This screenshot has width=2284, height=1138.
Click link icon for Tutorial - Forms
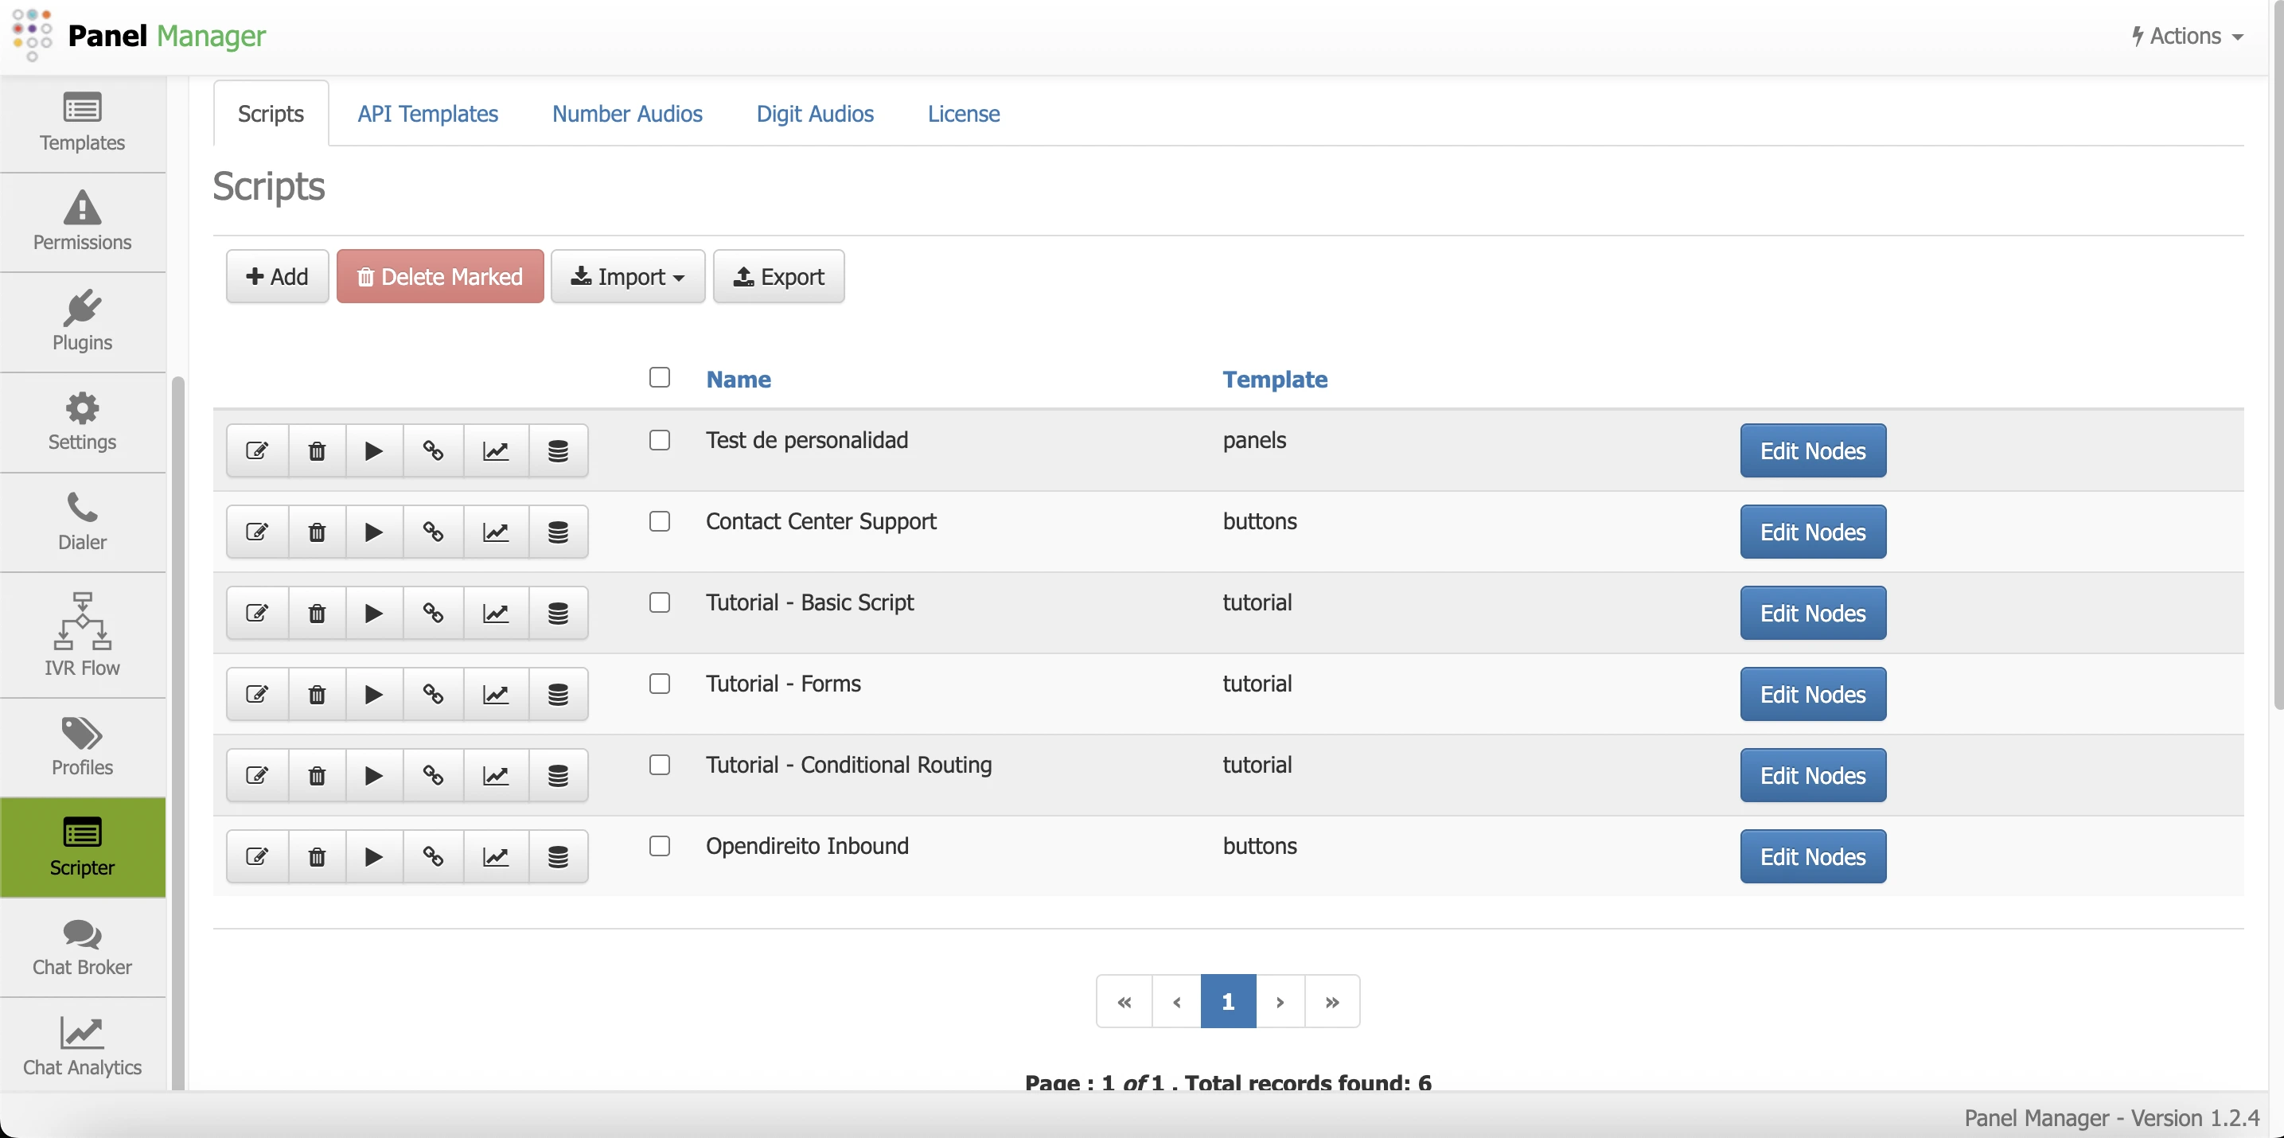coord(433,694)
